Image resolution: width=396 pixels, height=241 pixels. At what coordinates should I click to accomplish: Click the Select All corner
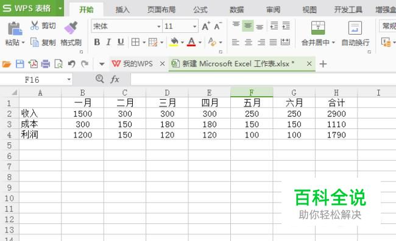click(x=14, y=93)
